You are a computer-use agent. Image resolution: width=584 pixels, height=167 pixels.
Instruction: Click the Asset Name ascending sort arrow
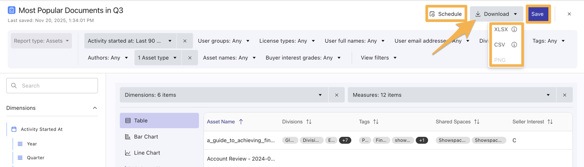coord(241,122)
